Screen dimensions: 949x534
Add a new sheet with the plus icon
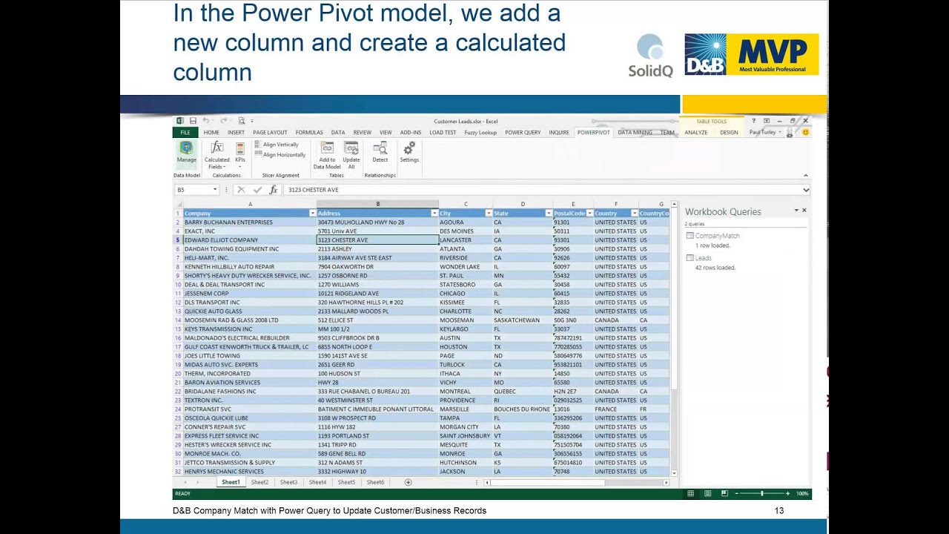pyautogui.click(x=408, y=483)
